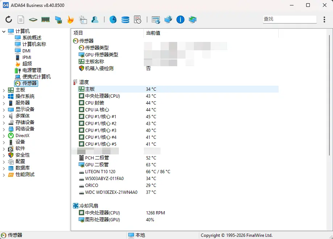
Task: Select the 设备 tree item
Action: coord(20,142)
